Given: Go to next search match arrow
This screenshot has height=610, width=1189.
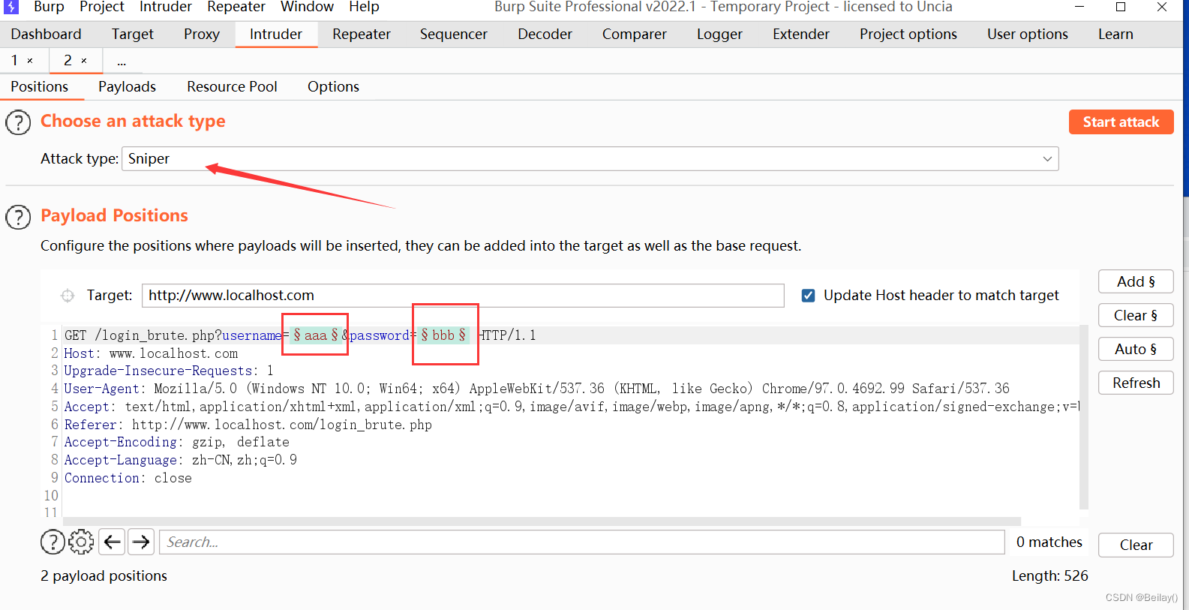Looking at the screenshot, I should coord(141,542).
